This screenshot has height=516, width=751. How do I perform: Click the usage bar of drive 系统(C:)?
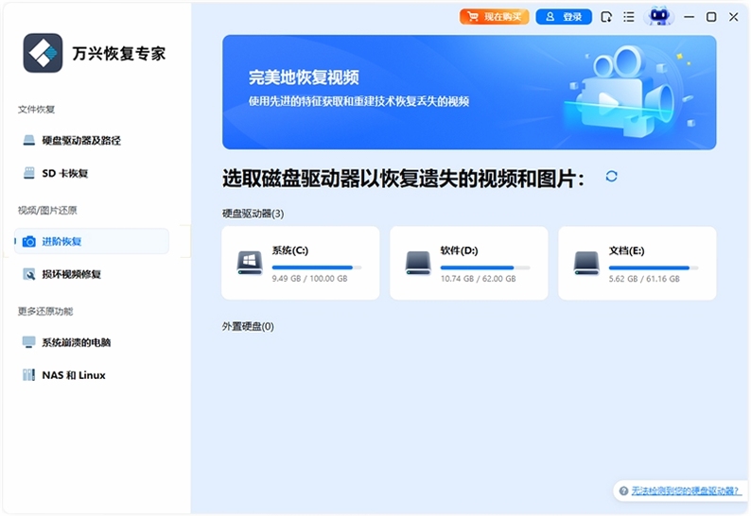[317, 267]
